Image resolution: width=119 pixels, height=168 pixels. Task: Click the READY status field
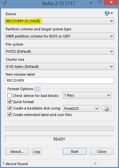point(59,139)
